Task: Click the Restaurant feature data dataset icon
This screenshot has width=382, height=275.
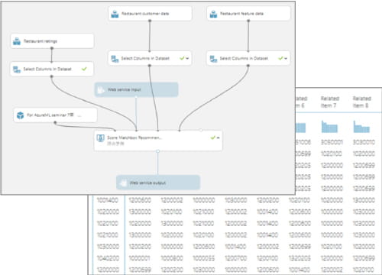Action: (213, 14)
